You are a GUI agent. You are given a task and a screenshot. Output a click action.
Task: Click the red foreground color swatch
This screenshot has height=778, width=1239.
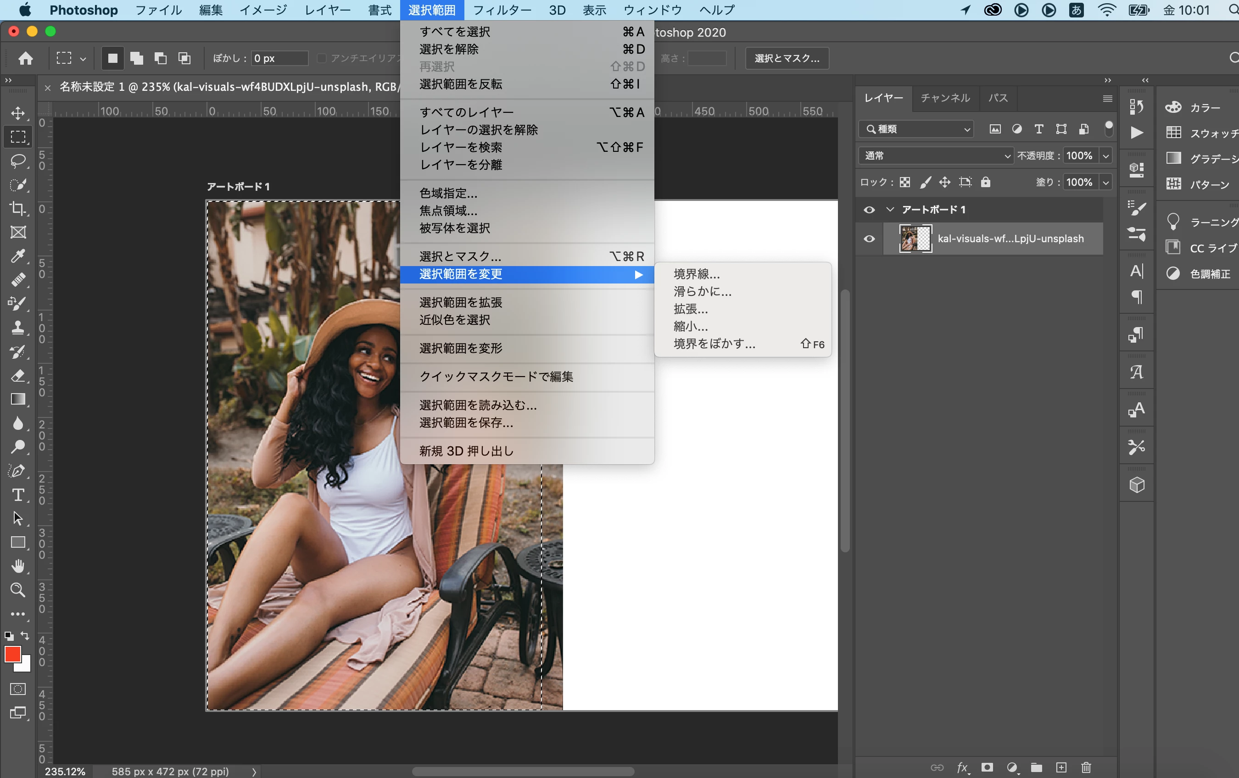pyautogui.click(x=12, y=654)
